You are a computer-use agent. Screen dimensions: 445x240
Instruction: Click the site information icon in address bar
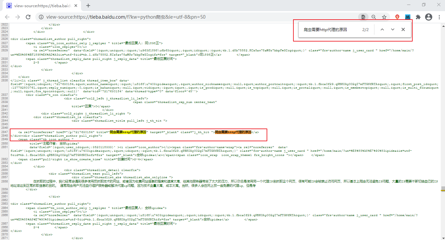pos(41,17)
